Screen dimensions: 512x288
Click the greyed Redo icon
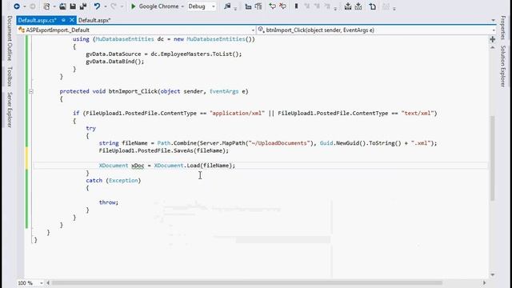[x=114, y=6]
